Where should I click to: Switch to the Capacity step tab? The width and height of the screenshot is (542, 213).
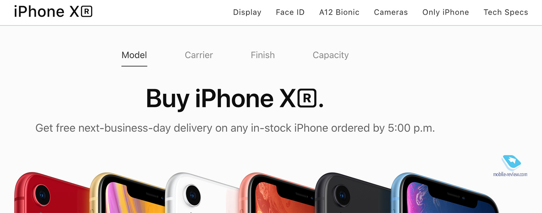click(x=331, y=55)
